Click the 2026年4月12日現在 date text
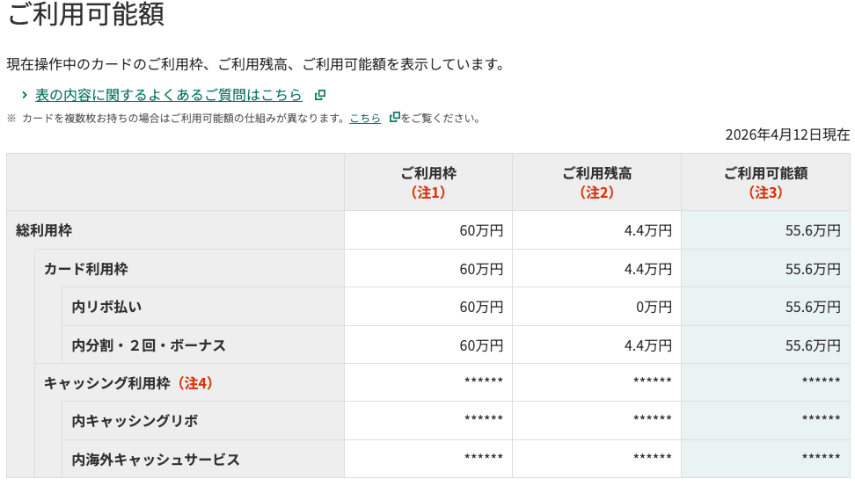The width and height of the screenshot is (855, 486). (787, 135)
